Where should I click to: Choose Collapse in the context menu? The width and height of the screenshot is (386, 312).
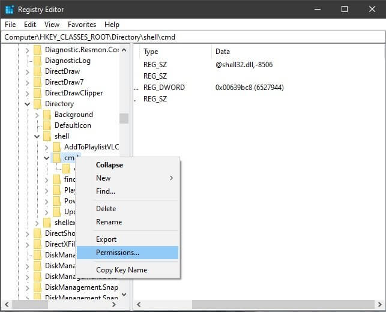click(127, 165)
